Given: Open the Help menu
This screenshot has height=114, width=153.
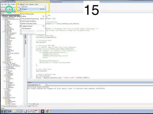Looking at the screenshot, I should (36, 4).
